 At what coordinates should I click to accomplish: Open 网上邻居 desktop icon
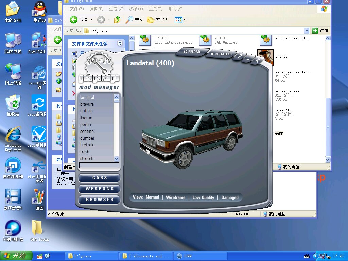tap(13, 74)
